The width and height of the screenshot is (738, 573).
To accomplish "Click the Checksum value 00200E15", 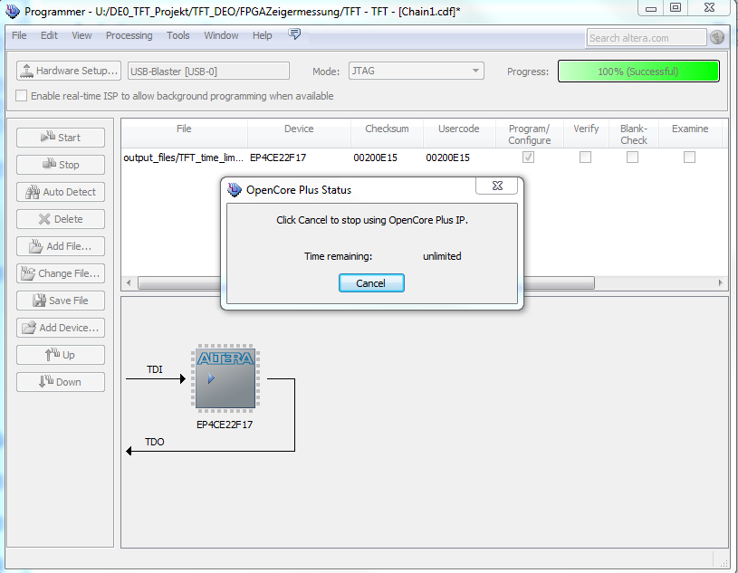I will [x=375, y=158].
